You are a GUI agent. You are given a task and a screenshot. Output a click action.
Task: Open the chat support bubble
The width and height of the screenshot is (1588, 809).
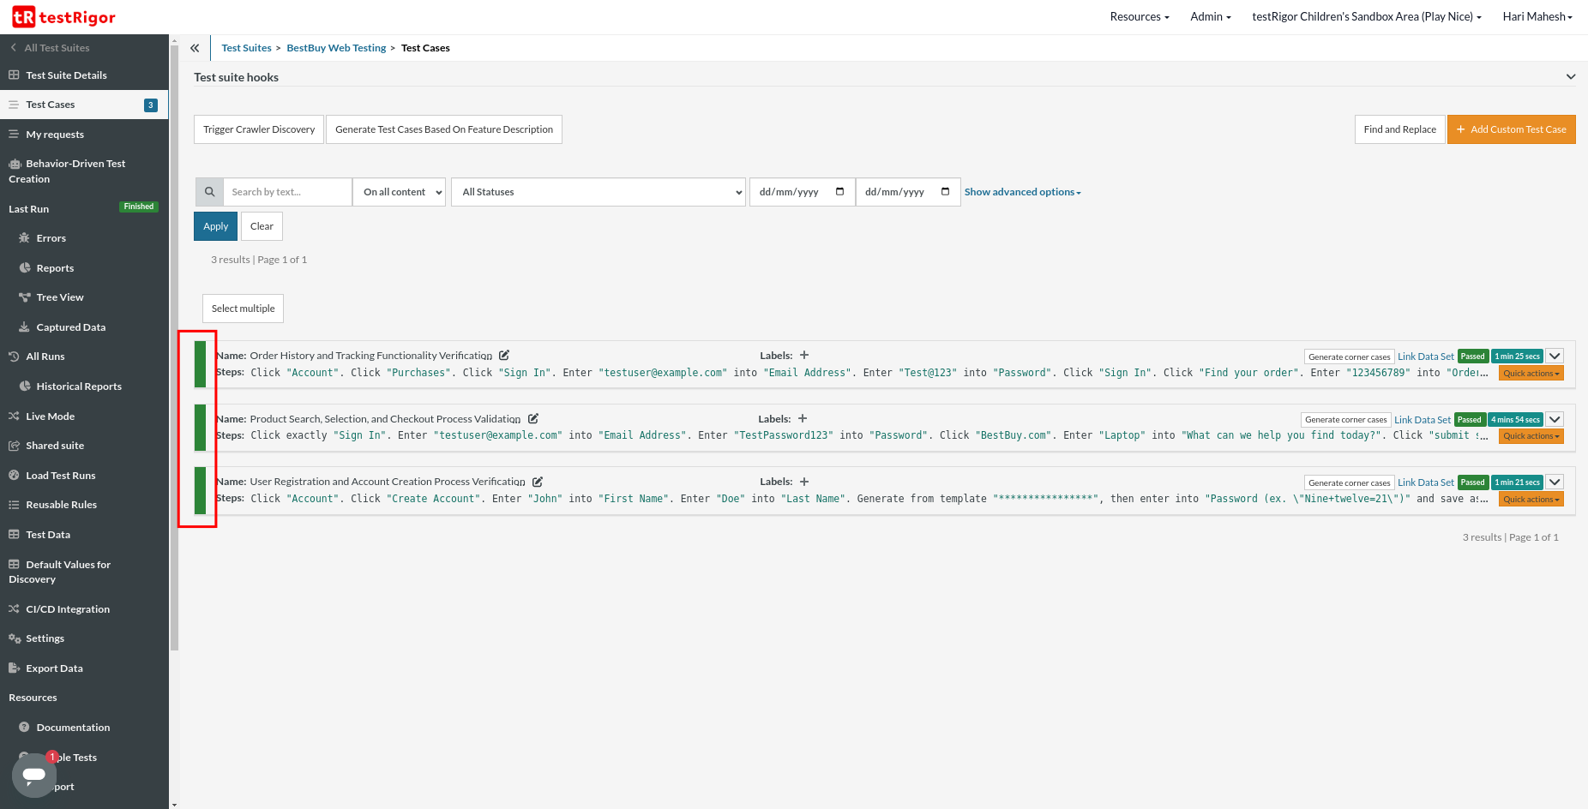(34, 775)
